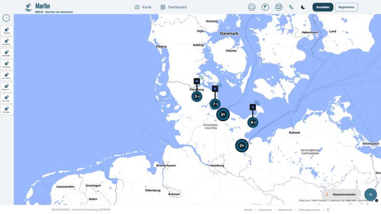Open the Haftungsausschluss footer link

(309, 210)
